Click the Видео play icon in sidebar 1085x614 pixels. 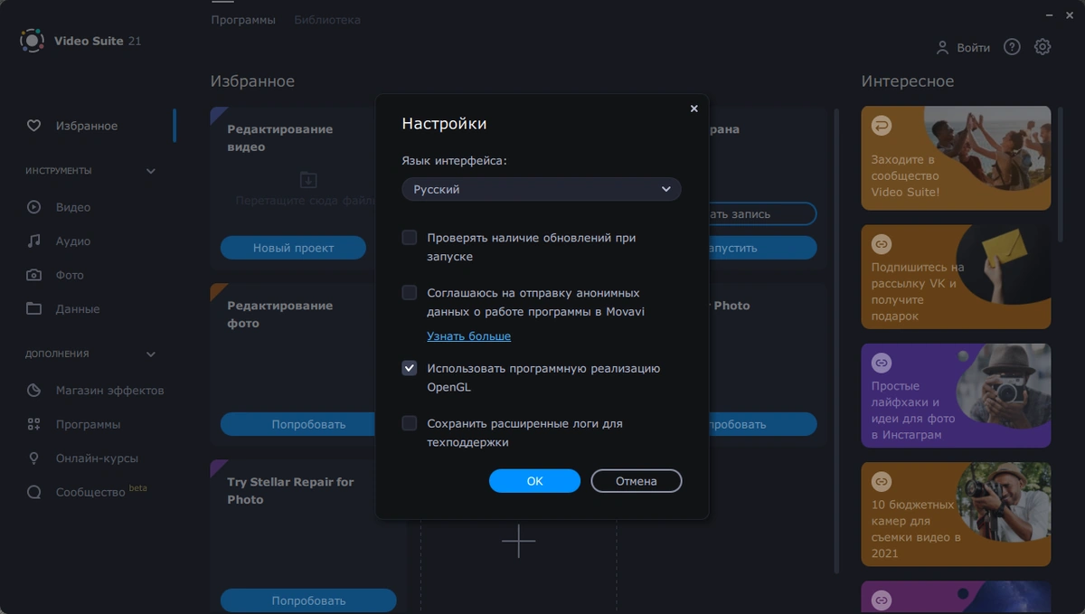33,207
